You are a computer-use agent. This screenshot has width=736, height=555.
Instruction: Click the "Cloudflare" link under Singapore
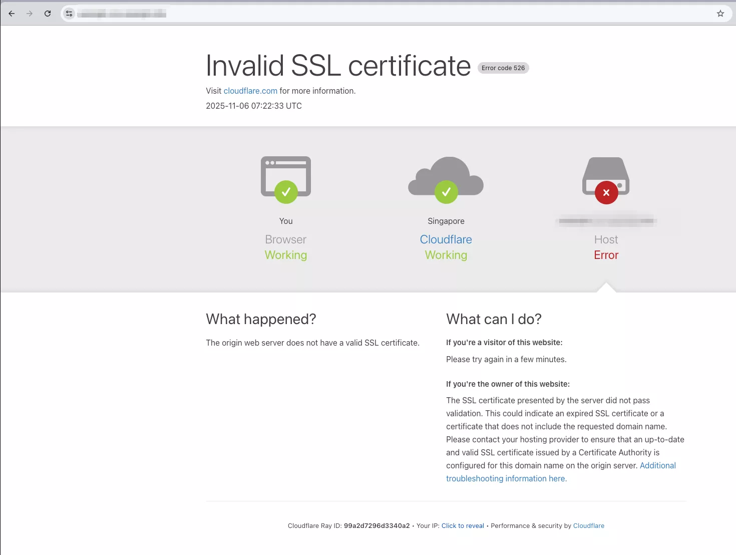coord(446,239)
